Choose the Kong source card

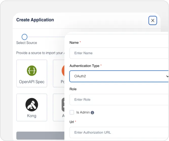click(32, 108)
